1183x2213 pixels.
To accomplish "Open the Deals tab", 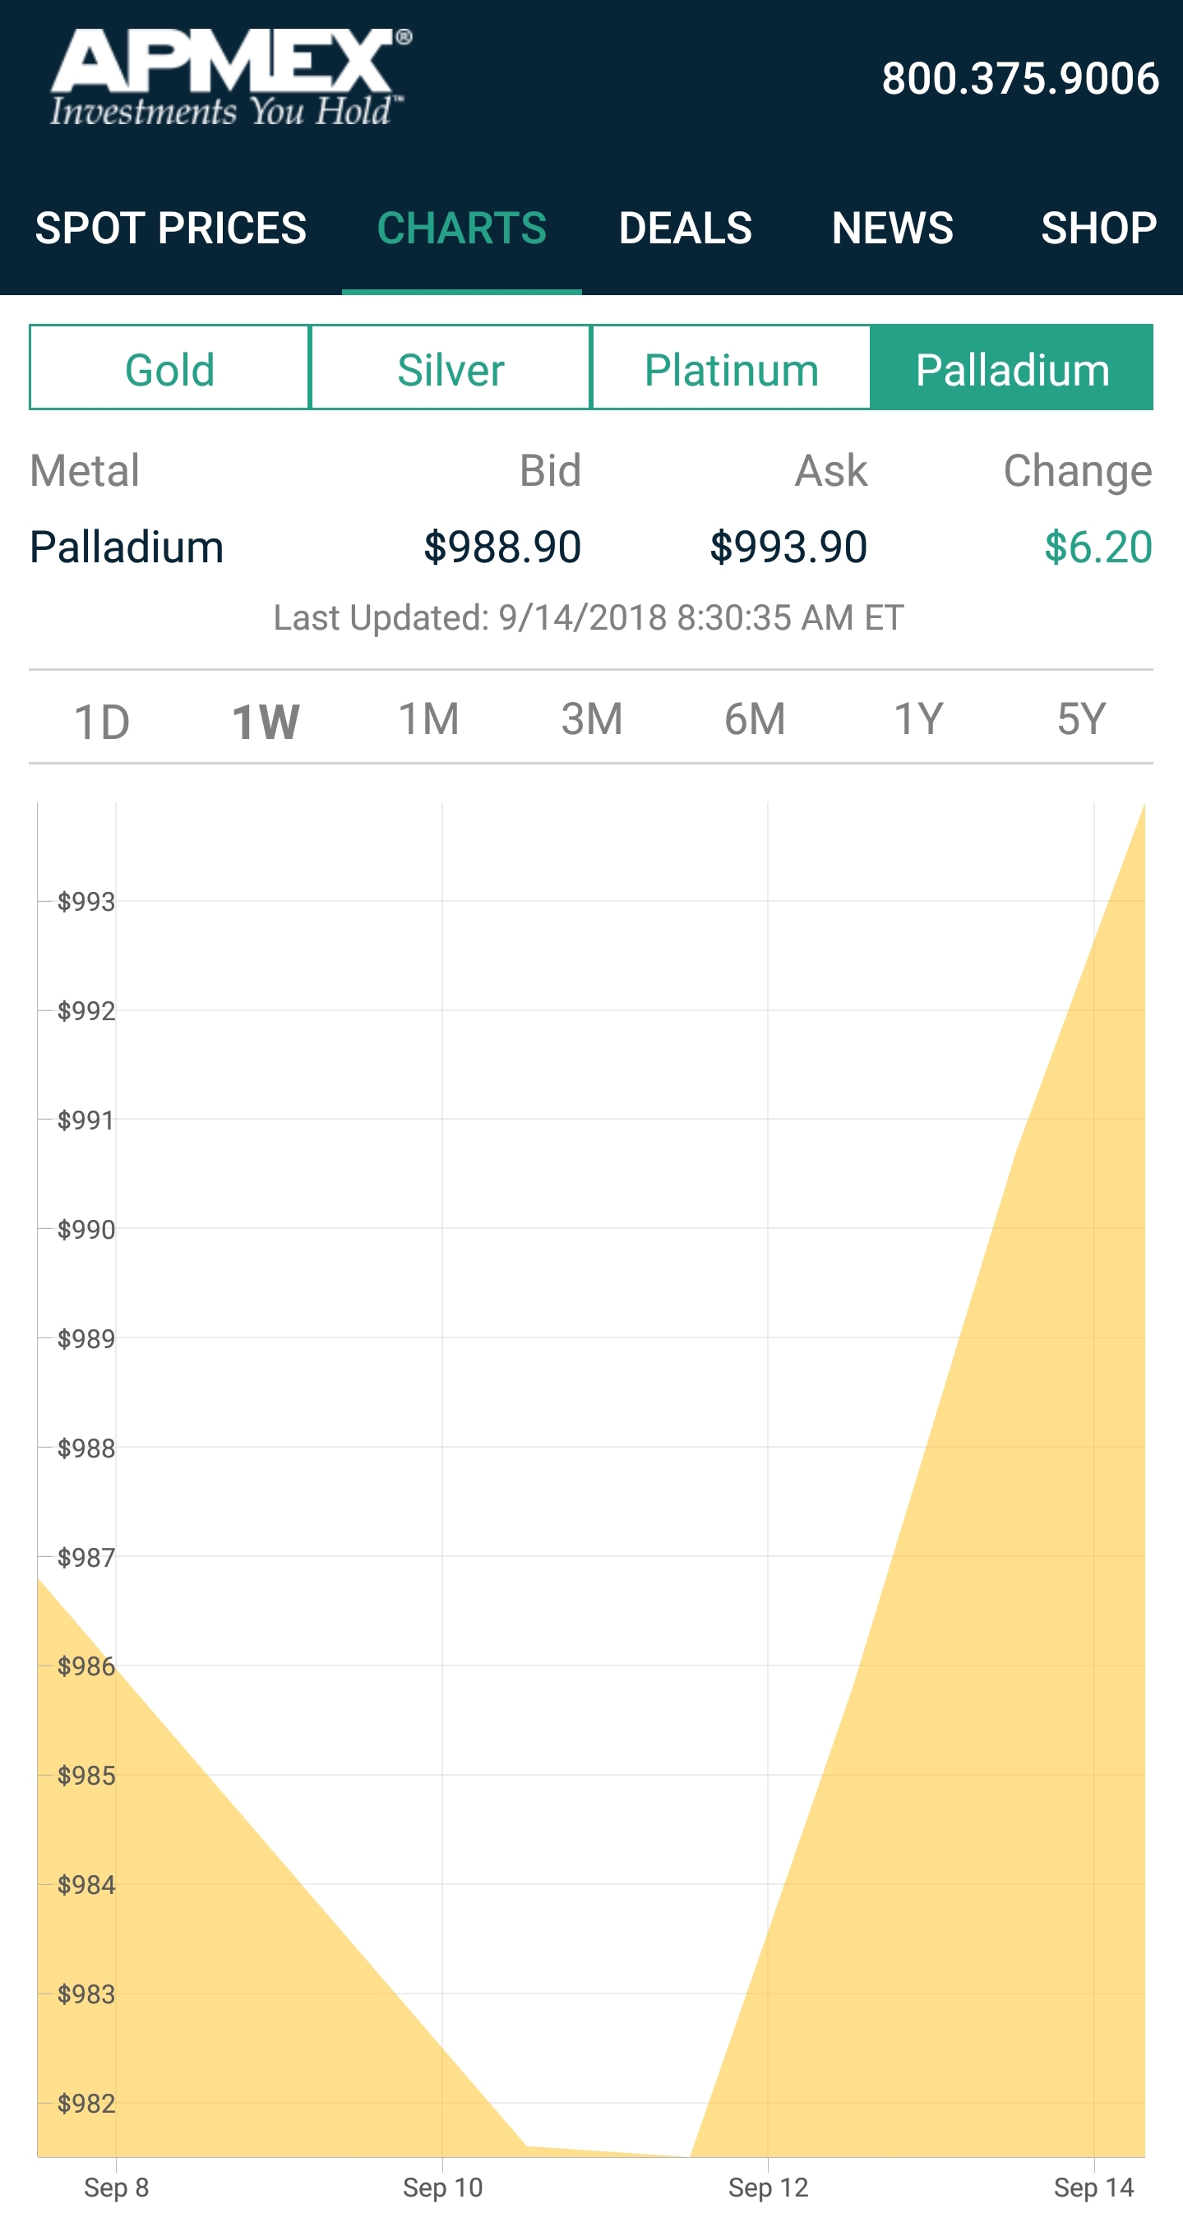I will coord(685,229).
